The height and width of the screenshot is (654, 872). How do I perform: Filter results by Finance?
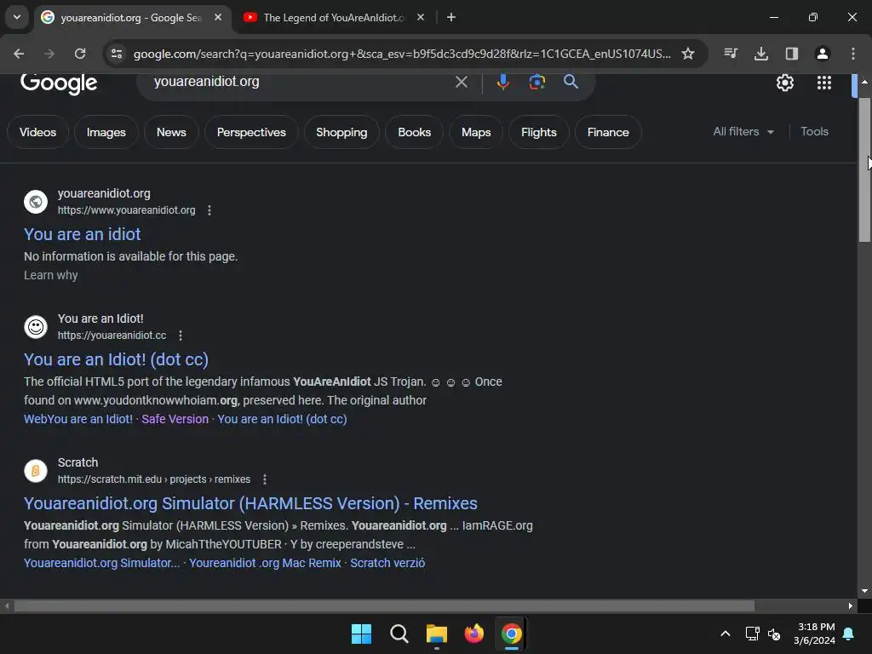tap(608, 132)
